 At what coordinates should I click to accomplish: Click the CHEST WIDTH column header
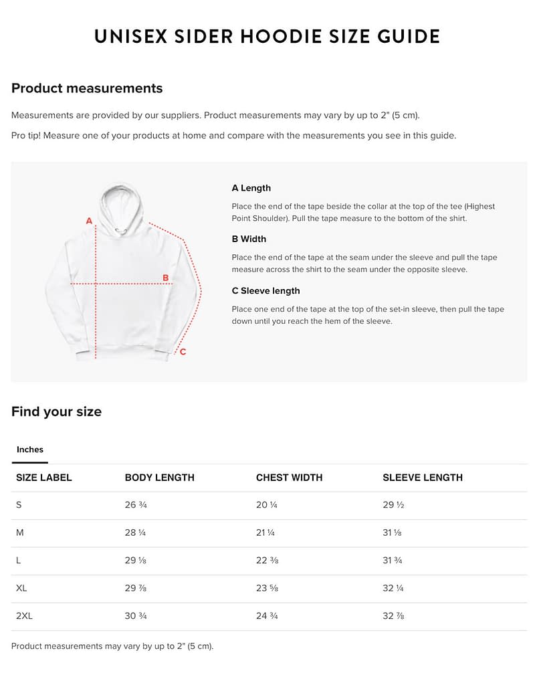pyautogui.click(x=289, y=478)
